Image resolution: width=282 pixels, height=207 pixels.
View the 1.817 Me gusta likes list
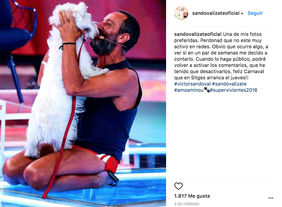click(x=192, y=196)
